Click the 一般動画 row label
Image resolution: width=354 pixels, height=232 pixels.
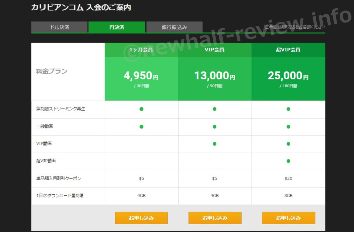[45, 126]
